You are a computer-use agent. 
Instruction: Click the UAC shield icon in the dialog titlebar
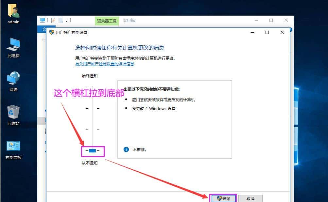(x=51, y=32)
